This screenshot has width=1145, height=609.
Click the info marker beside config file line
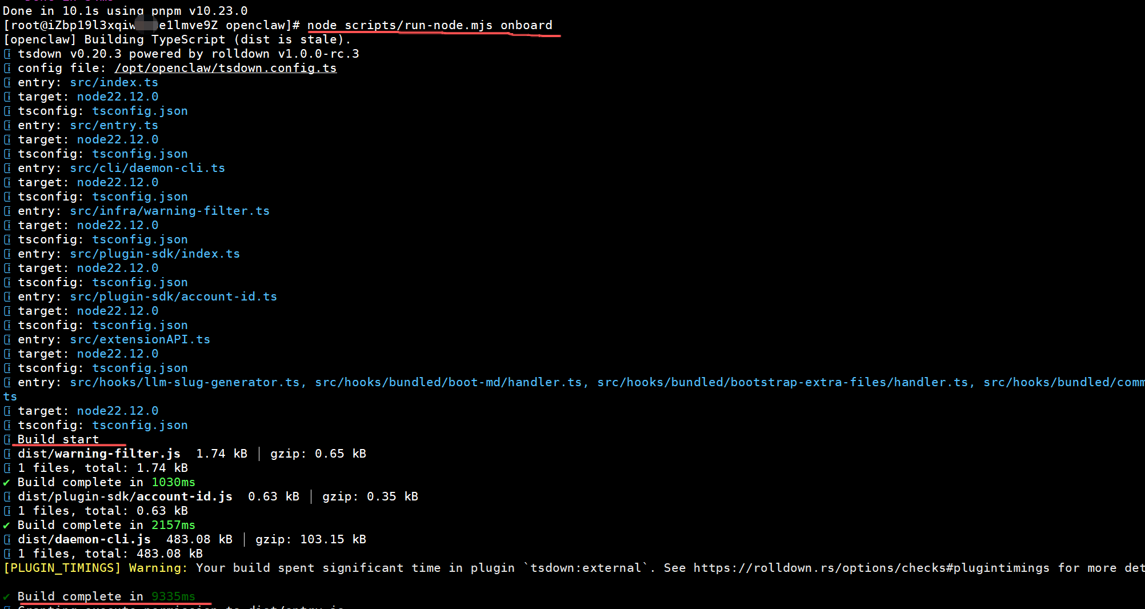tap(7, 69)
